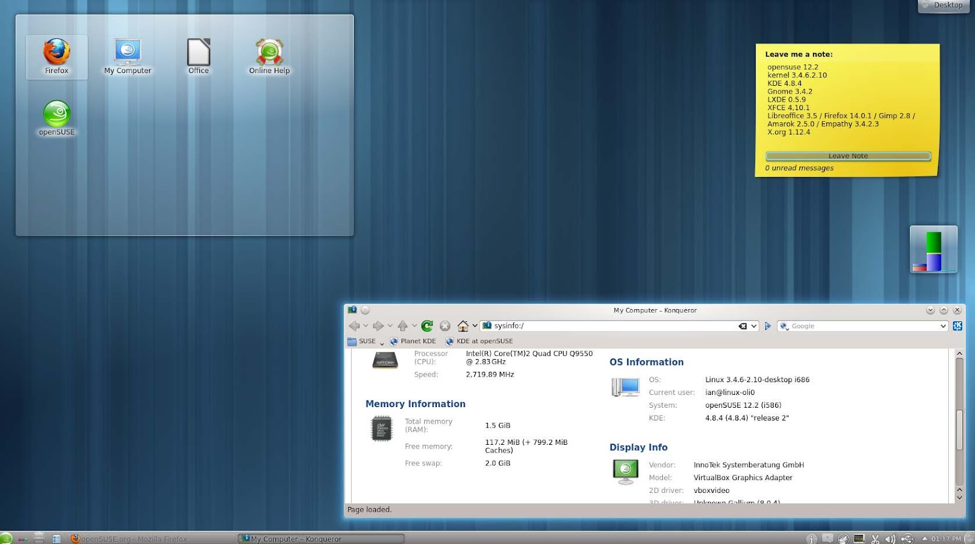The image size is (975, 544).
Task: Open the openSUSE Kickoff launcher in the panel
Action: 6,539
